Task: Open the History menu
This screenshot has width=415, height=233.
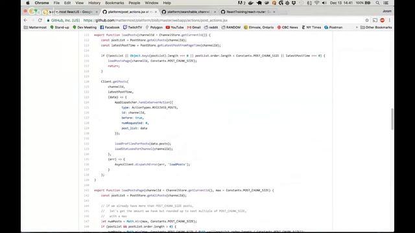Action: point(94,3)
